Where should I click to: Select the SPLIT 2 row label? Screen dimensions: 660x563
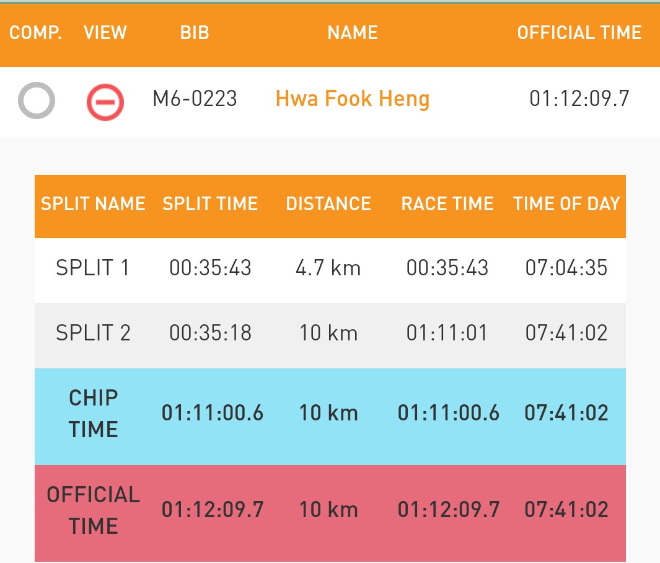point(93,333)
